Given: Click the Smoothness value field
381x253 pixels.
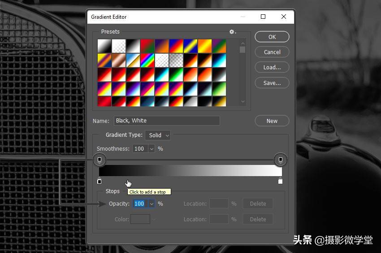Looking at the screenshot, I should pos(140,148).
